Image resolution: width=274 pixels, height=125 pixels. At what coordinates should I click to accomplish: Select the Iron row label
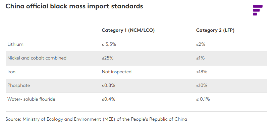click(11, 72)
